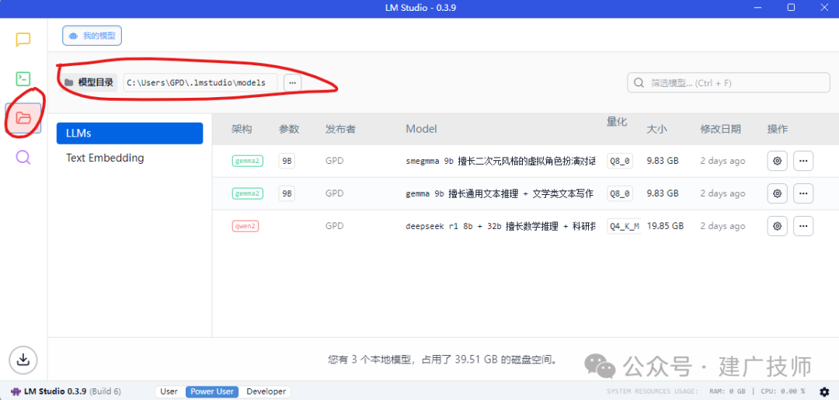Minimize the LM Studio window
This screenshot has height=400, width=839.
coord(757,8)
